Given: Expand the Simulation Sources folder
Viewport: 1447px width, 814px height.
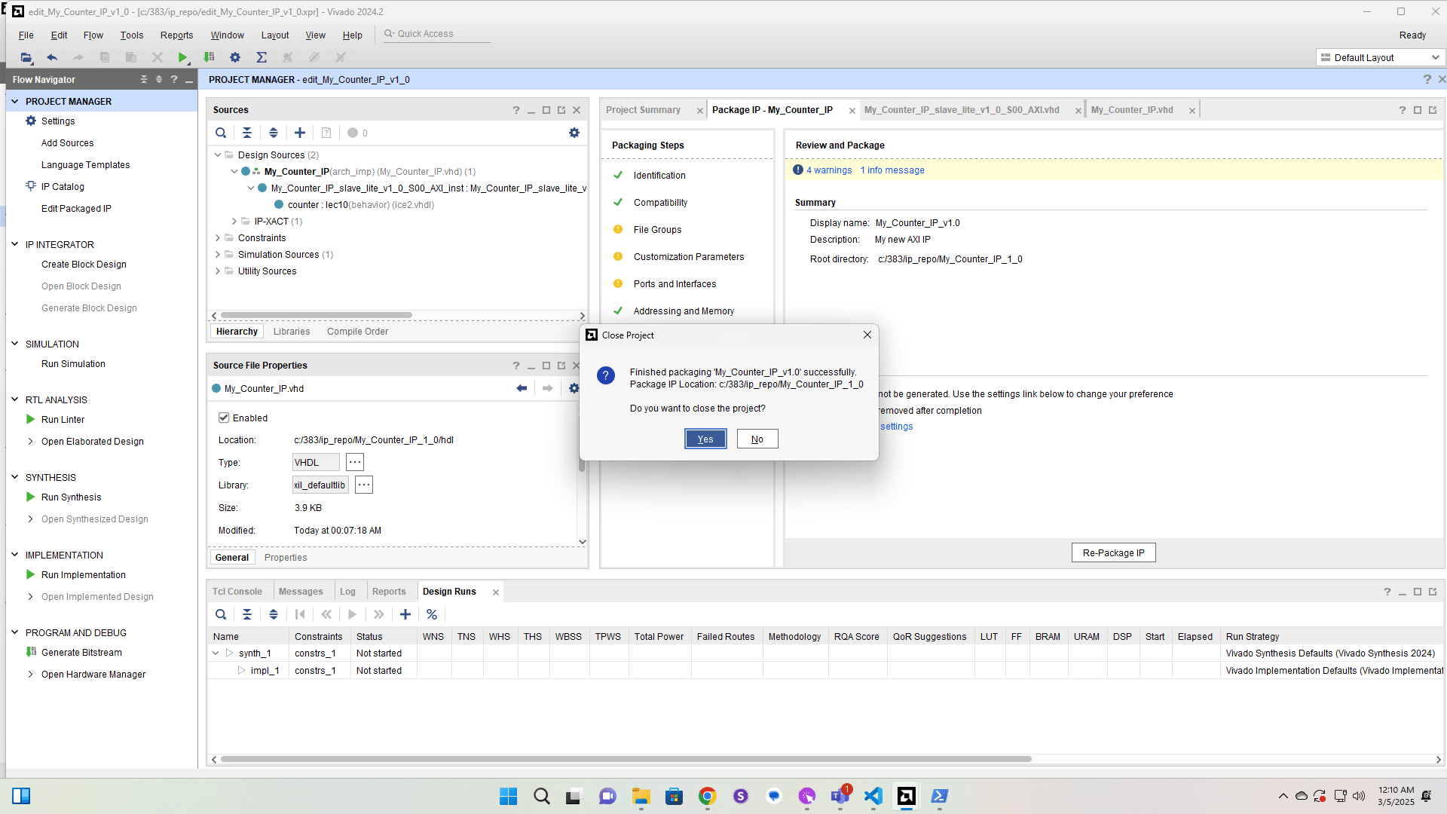Looking at the screenshot, I should (x=218, y=255).
